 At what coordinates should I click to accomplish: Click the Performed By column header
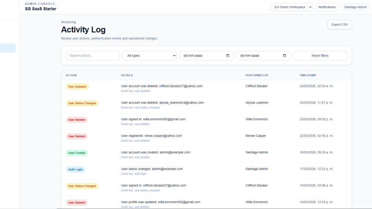click(257, 75)
